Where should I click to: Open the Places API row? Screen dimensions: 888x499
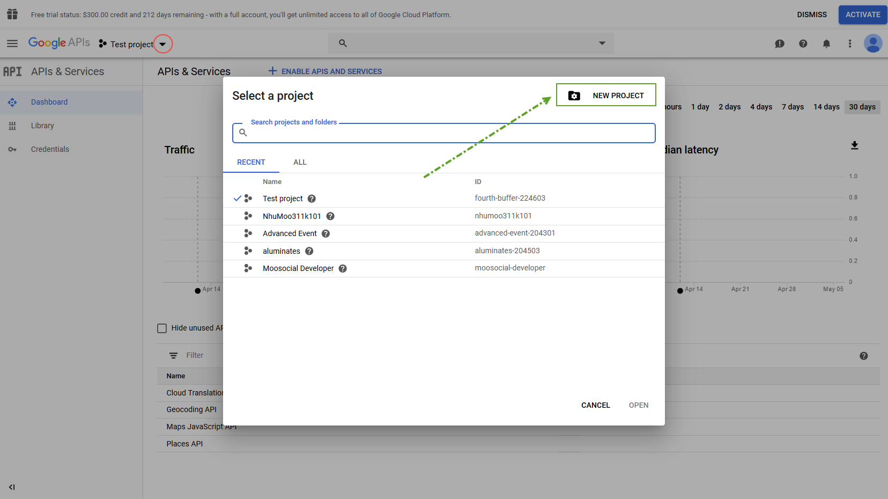[x=184, y=444]
